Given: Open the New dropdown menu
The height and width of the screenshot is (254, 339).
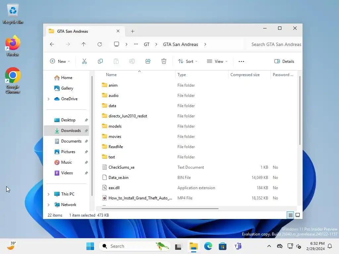Looking at the screenshot, I should (60, 61).
